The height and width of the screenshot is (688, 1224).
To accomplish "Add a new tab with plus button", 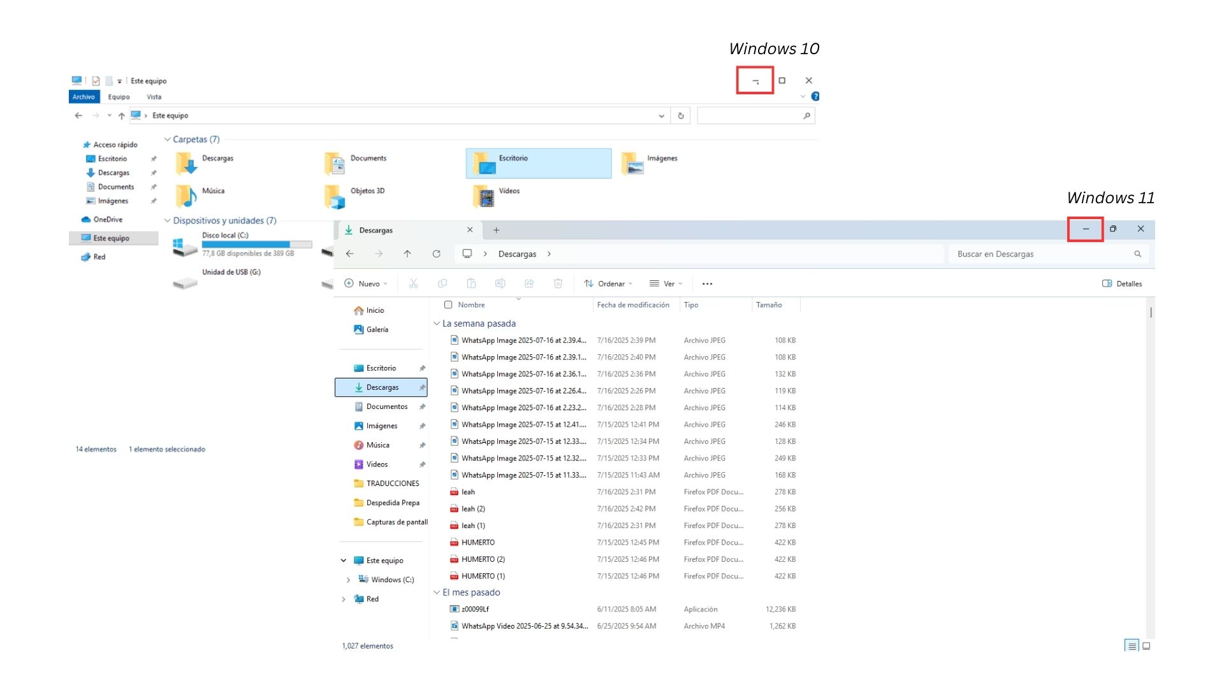I will coord(496,230).
